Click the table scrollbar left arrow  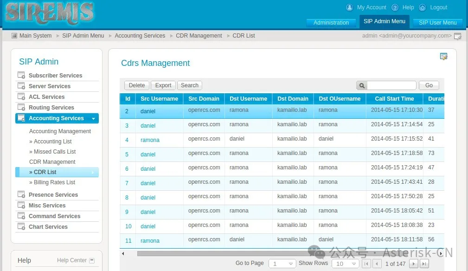(123, 254)
